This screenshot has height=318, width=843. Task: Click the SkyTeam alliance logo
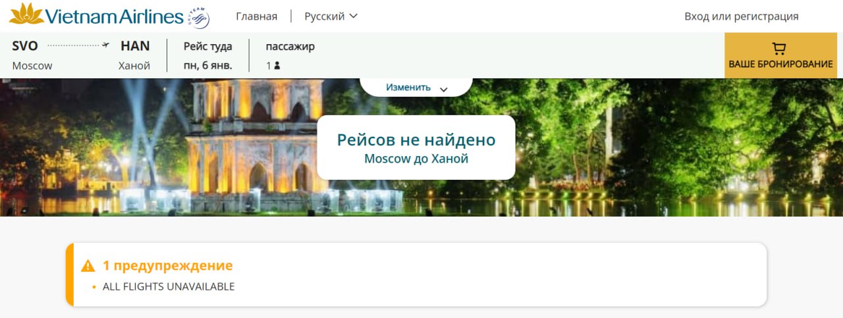pyautogui.click(x=198, y=18)
